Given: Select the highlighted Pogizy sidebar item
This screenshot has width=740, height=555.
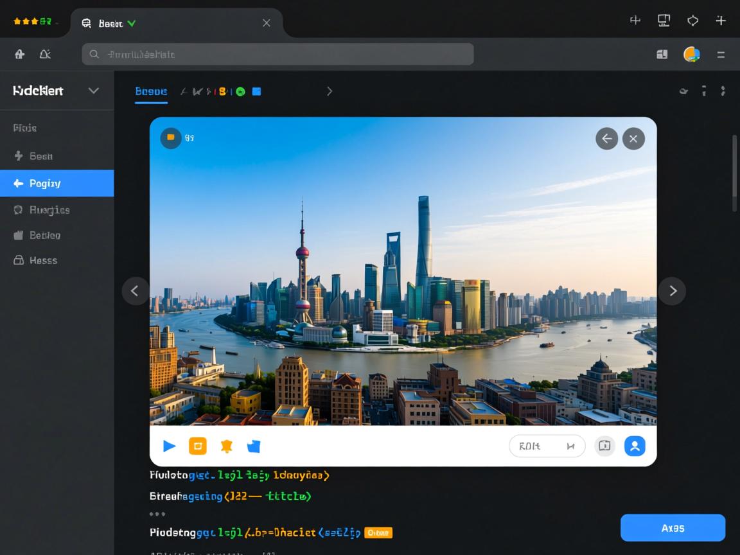Looking at the screenshot, I should (x=57, y=183).
